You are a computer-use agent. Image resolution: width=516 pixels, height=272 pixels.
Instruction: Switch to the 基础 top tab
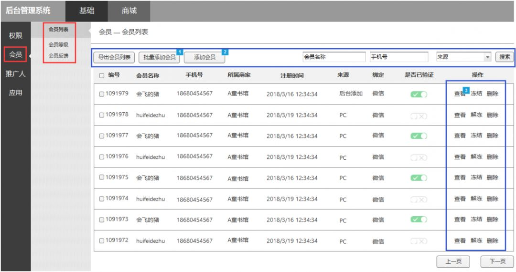pos(86,10)
